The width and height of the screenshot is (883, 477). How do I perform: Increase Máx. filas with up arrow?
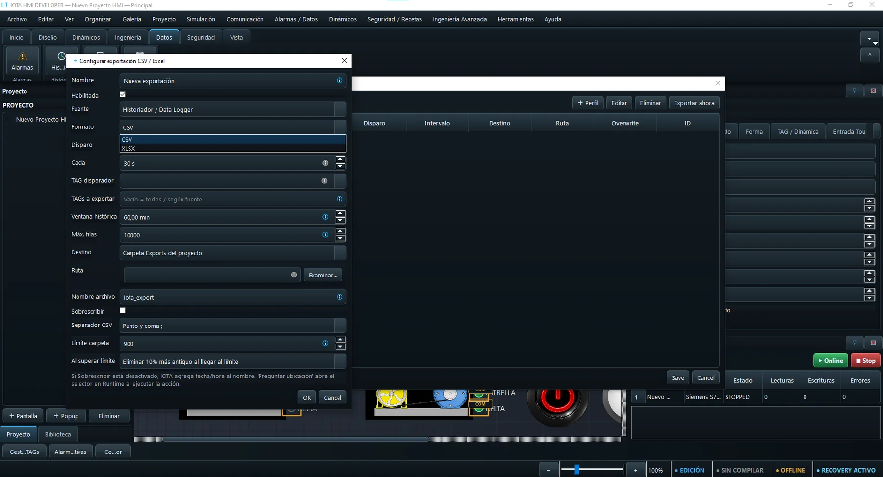point(340,231)
